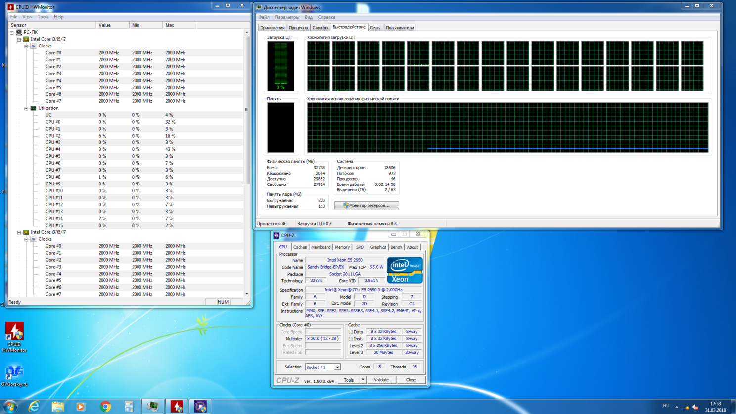Select the OVGorskiy.ru desktop shortcut
The width and height of the screenshot is (736, 414).
click(14, 375)
